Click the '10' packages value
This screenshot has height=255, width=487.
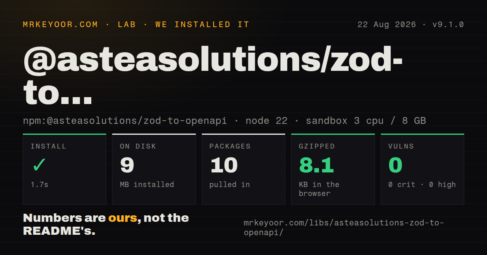[x=224, y=165]
